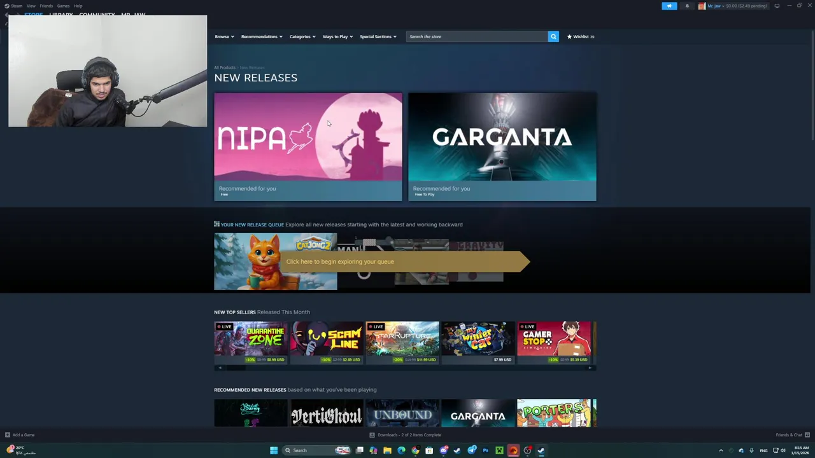The height and width of the screenshot is (458, 815).
Task: Open Porters recommended release capsule
Action: pos(554,413)
